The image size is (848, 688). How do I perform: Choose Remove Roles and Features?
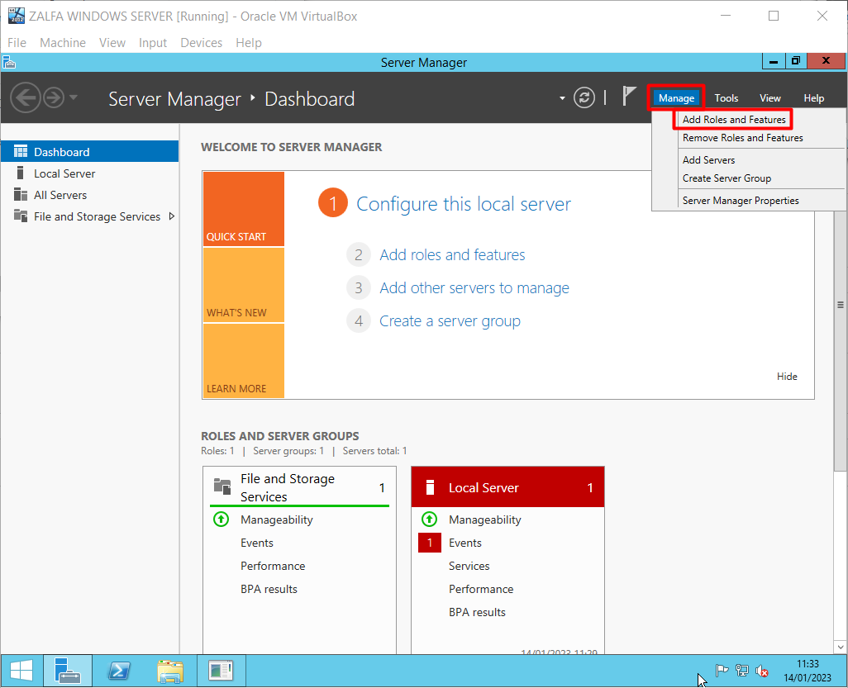click(742, 138)
